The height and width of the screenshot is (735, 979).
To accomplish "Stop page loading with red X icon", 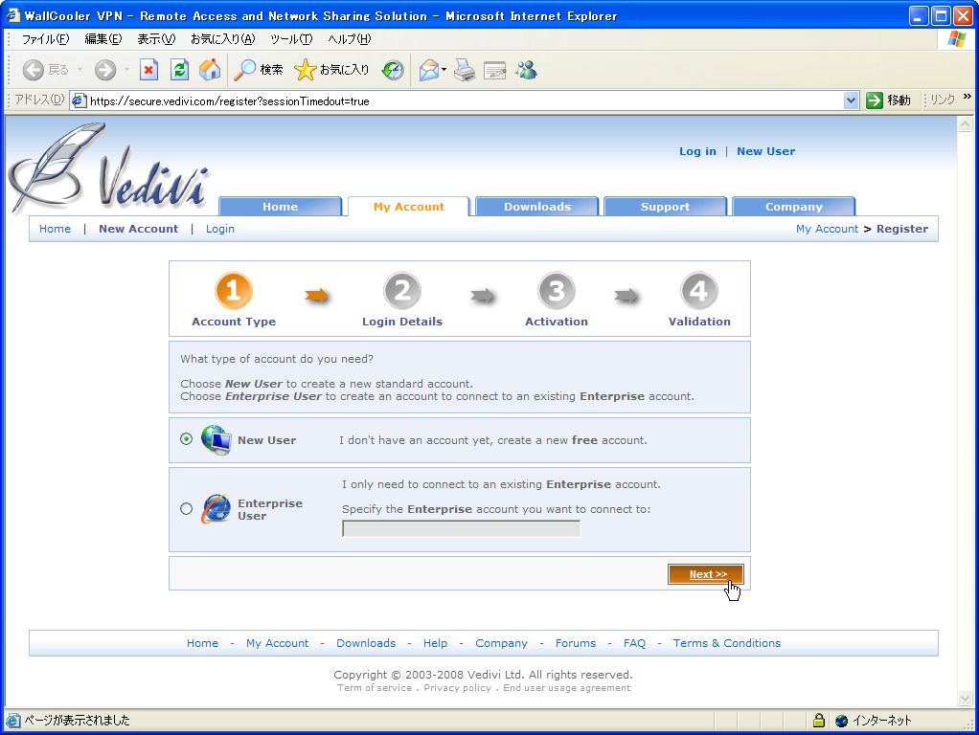I will tap(148, 70).
